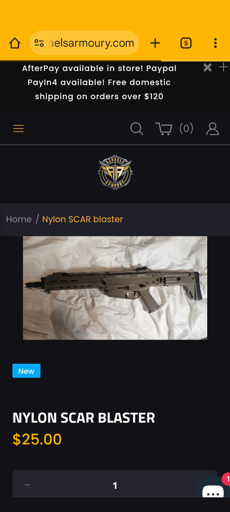Decrease quantity with the minus button
230x512 pixels.
coord(27,485)
